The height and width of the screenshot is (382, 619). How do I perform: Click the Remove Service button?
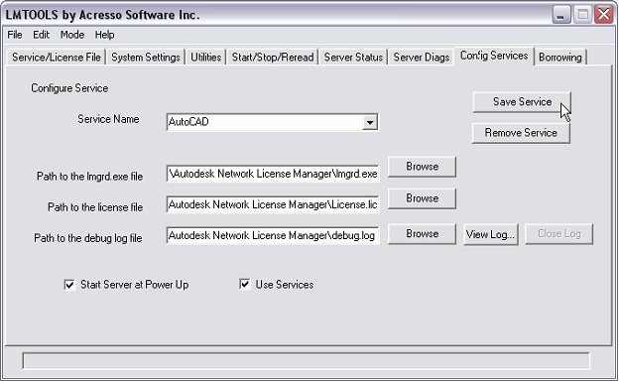click(x=521, y=133)
